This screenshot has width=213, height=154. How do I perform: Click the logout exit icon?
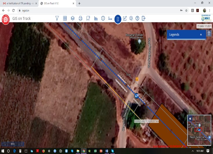143,18
